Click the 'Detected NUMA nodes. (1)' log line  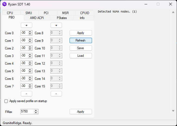pyautogui.click(x=117, y=12)
